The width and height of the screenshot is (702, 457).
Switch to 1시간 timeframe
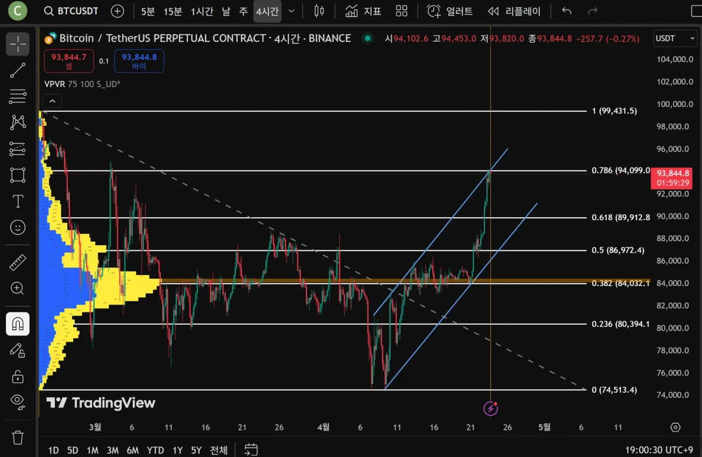click(x=202, y=11)
